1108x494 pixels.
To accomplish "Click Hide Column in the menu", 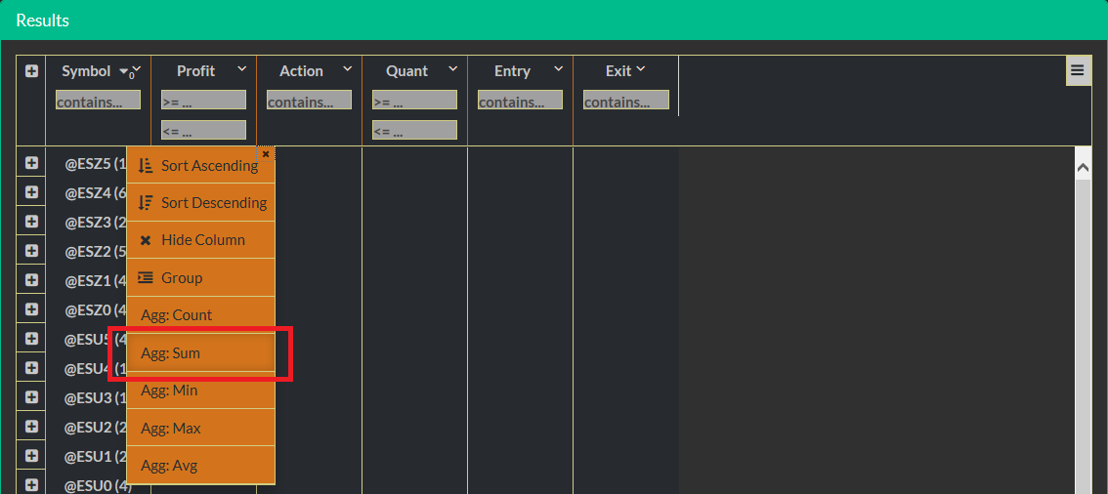I will click(200, 240).
